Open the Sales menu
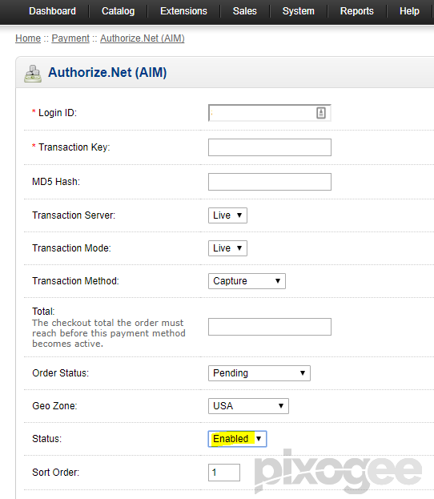Screen dimensions: 434x499 [245, 11]
